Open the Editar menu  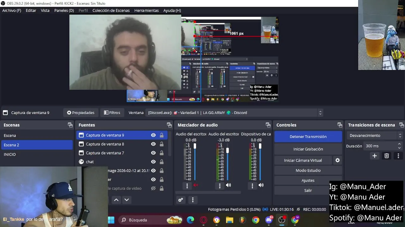tap(31, 10)
